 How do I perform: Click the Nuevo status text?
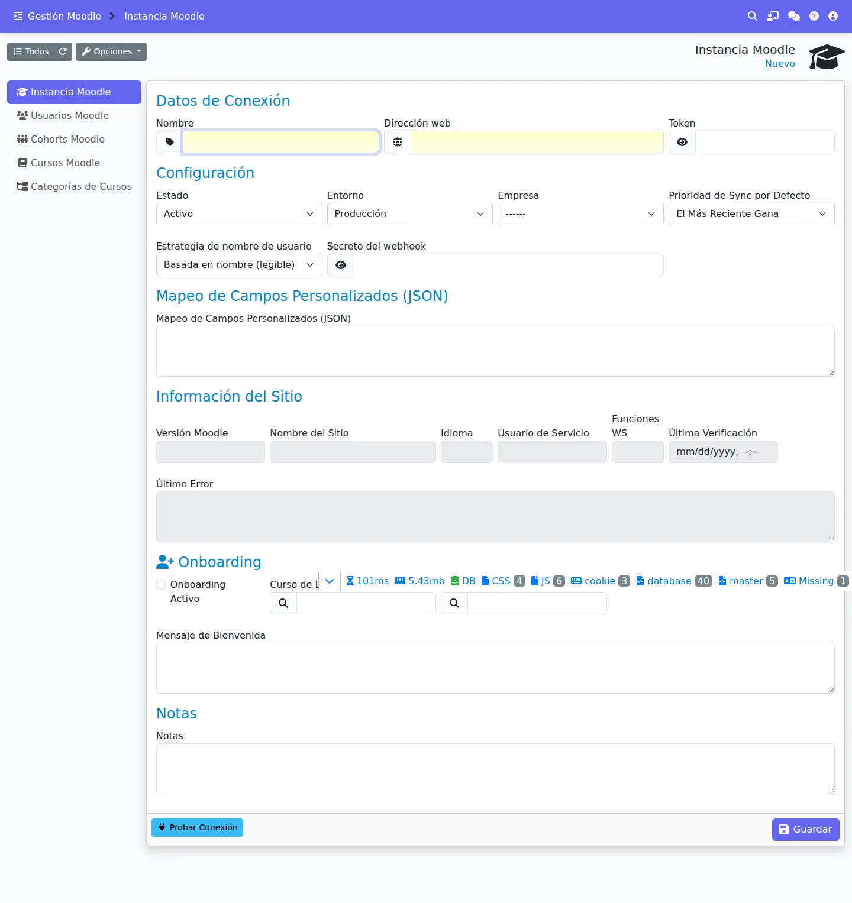point(780,64)
